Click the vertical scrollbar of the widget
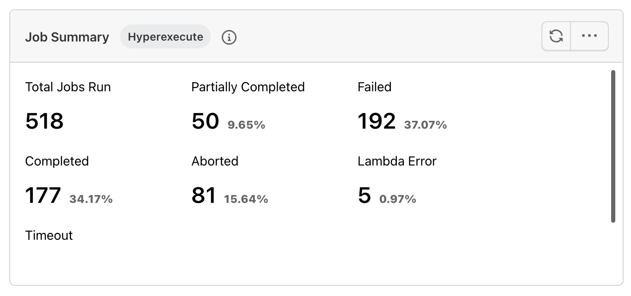 point(613,146)
